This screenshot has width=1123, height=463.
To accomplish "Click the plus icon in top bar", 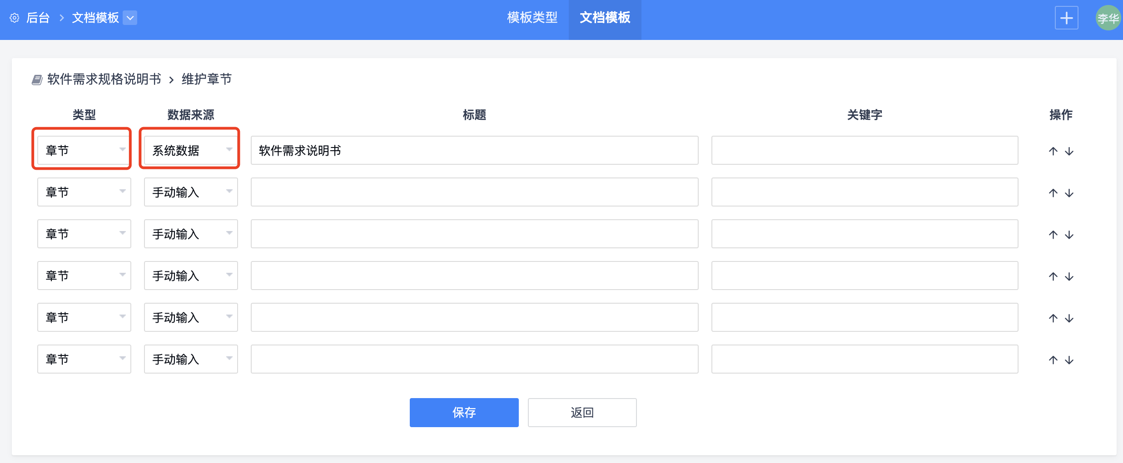I will (1066, 18).
